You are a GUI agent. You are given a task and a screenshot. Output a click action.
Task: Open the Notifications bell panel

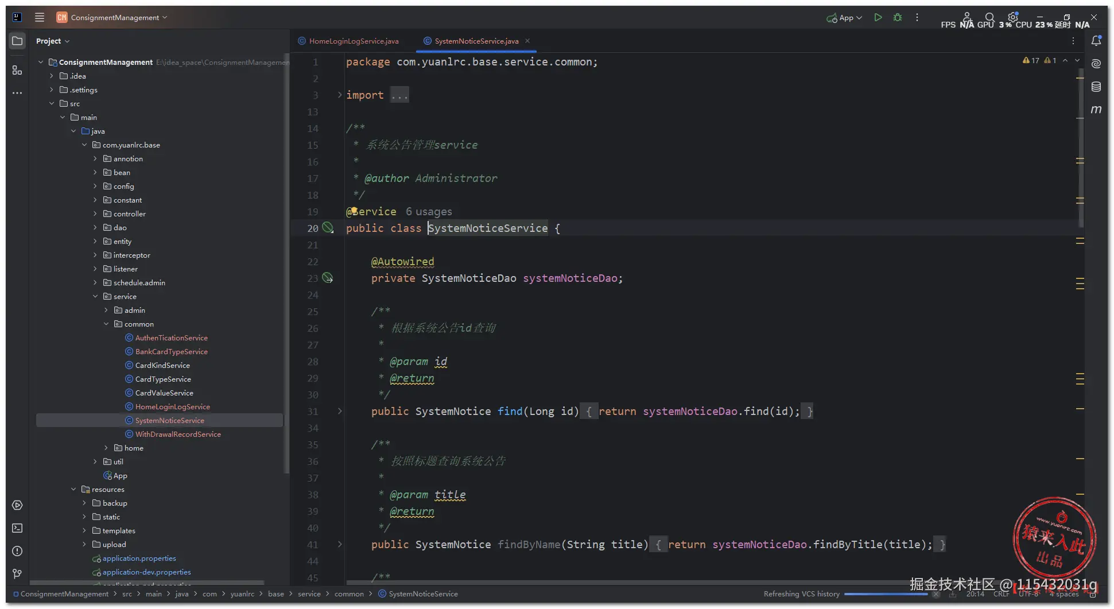click(x=1096, y=41)
